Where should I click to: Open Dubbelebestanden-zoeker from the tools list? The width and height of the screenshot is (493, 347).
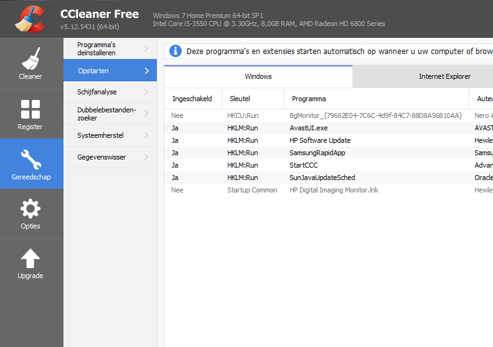tap(106, 114)
